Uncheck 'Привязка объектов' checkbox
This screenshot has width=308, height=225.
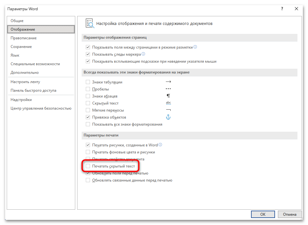coord(88,117)
